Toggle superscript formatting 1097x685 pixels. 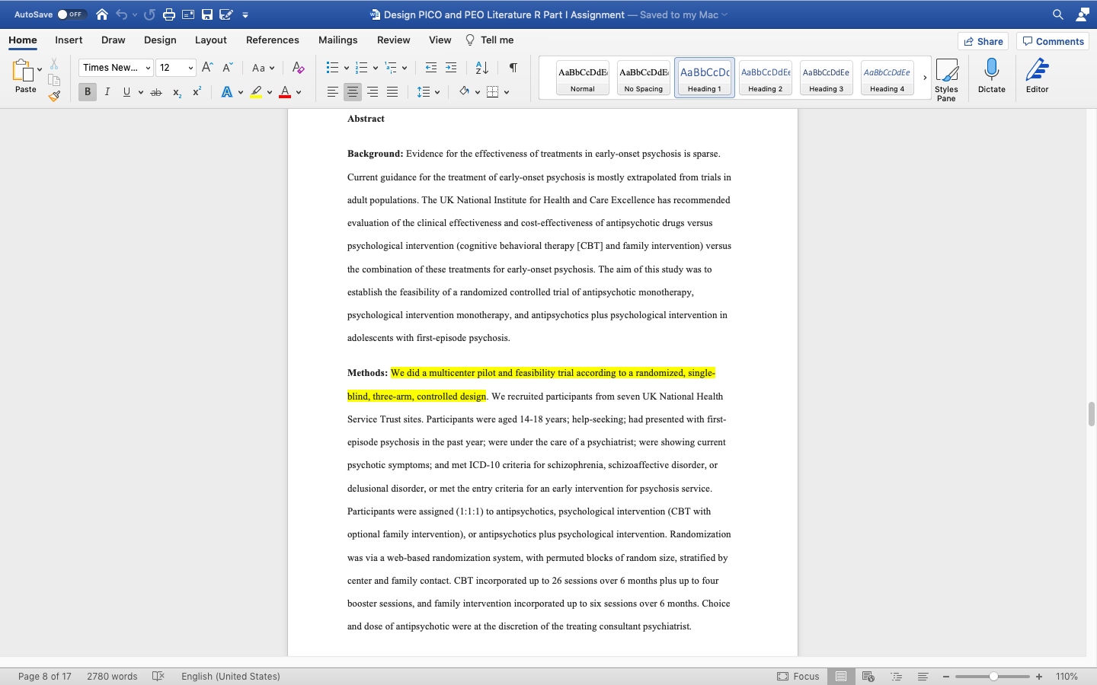[197, 92]
